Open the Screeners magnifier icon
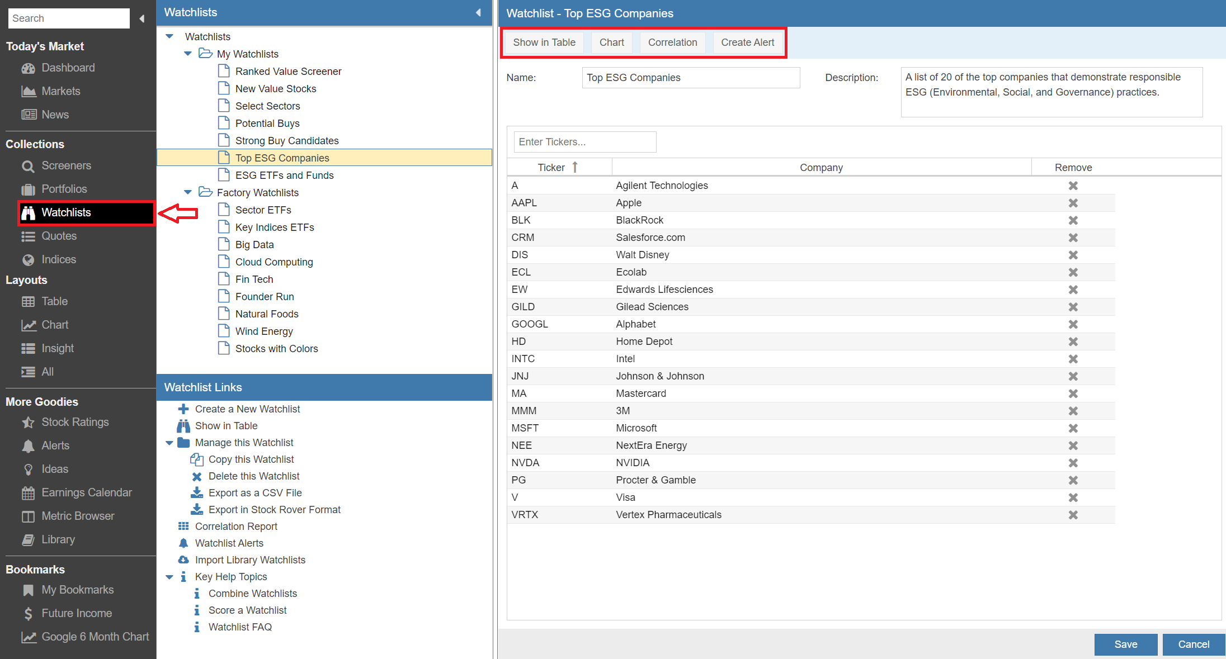This screenshot has width=1226, height=659. (x=28, y=166)
